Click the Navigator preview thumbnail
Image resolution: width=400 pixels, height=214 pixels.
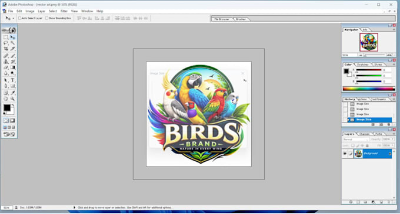[369, 42]
